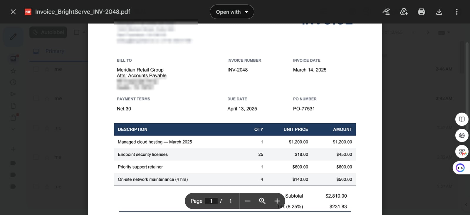Image resolution: width=470 pixels, height=215 pixels.
Task: Expand the Open with dropdown
Action: pyautogui.click(x=232, y=12)
